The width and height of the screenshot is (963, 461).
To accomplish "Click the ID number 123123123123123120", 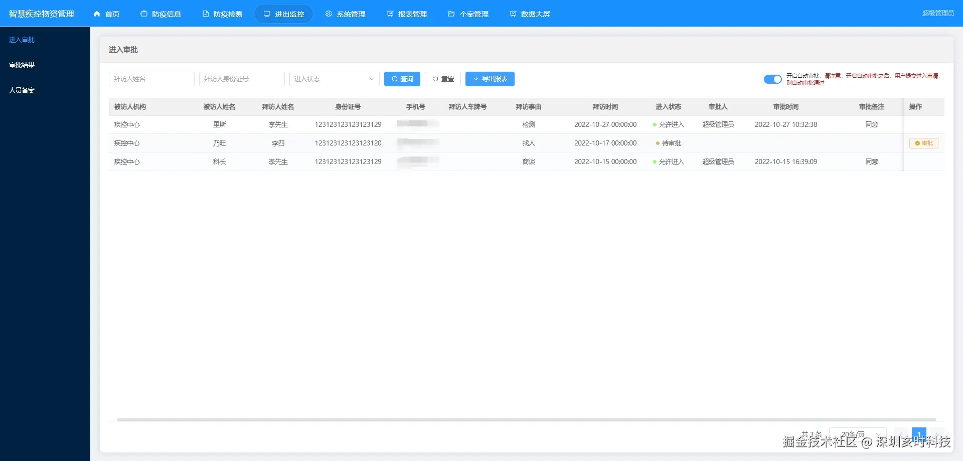I will pyautogui.click(x=348, y=143).
